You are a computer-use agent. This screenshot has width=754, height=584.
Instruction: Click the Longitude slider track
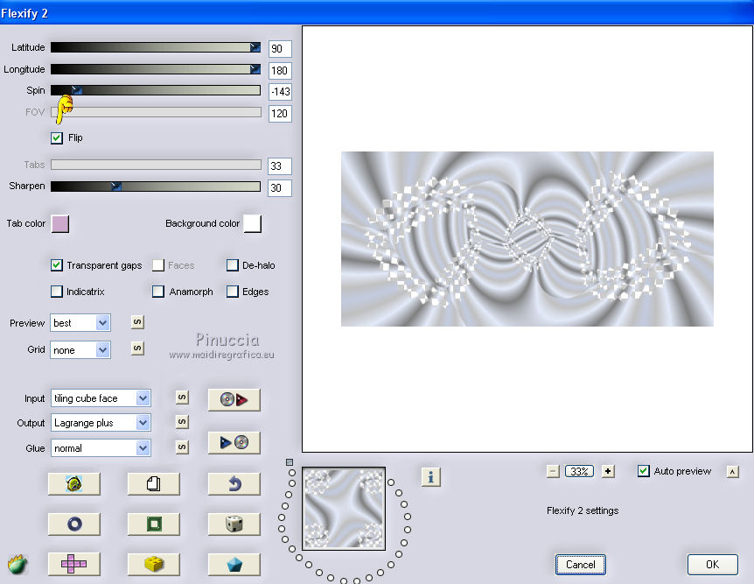tap(156, 69)
